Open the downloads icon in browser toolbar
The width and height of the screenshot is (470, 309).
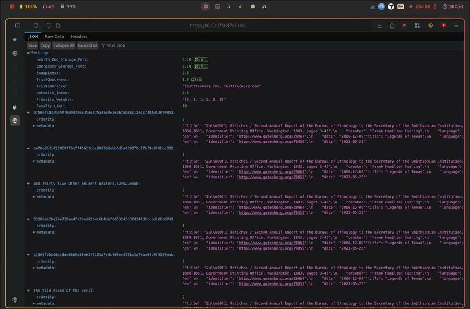coord(380,26)
